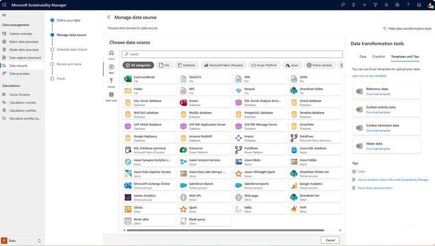
Task: Expand the Data area switcher at bottom left
Action: (39, 241)
